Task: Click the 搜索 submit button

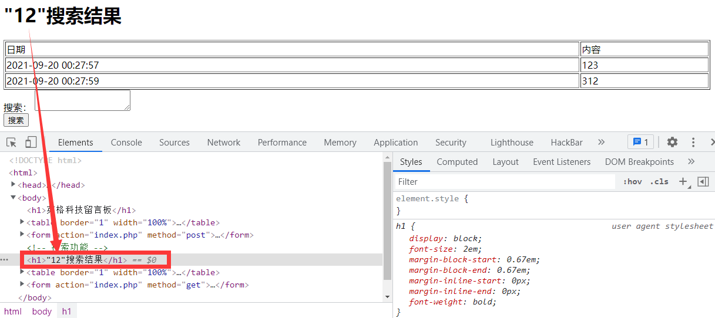Action: click(x=16, y=120)
